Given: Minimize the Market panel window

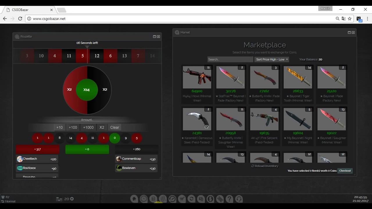Looking at the screenshot, I should [x=349, y=33].
